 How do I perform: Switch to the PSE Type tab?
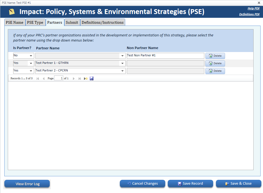(35, 22)
